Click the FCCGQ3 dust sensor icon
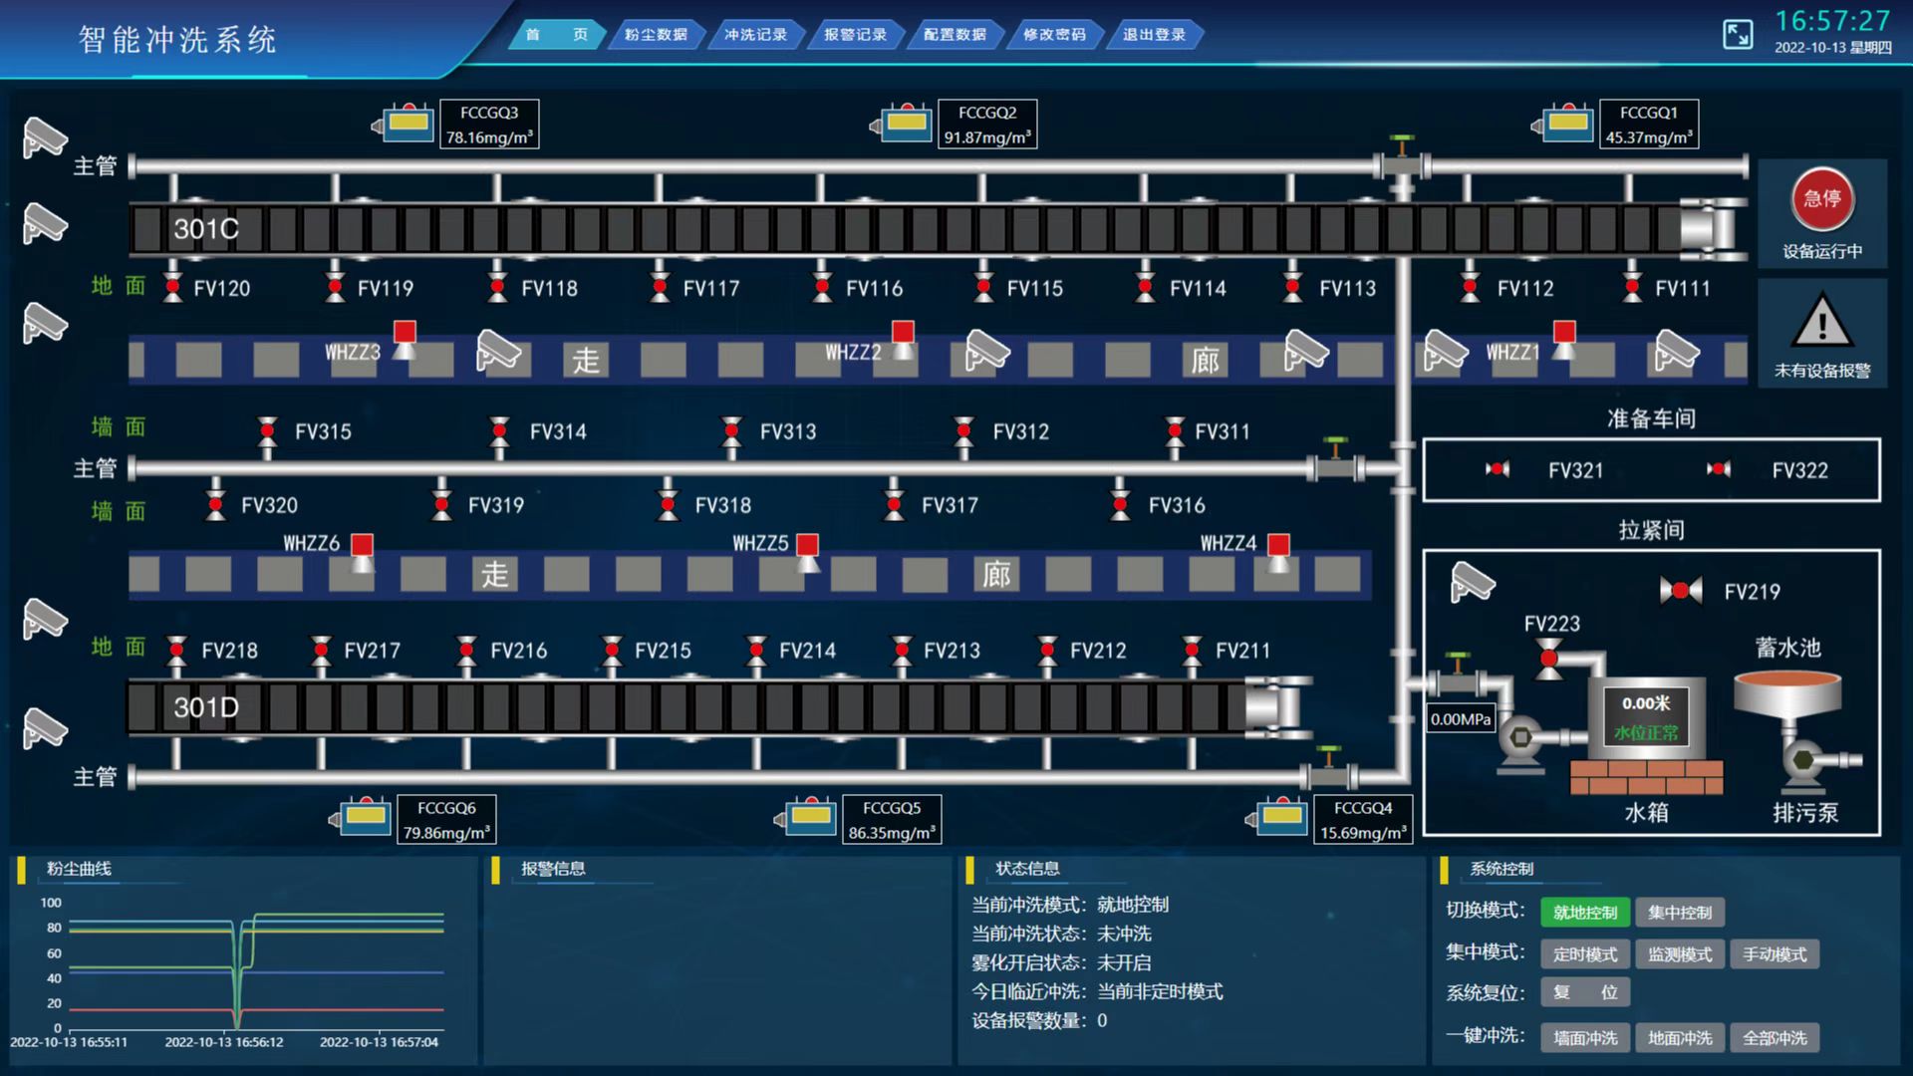 coord(407,124)
